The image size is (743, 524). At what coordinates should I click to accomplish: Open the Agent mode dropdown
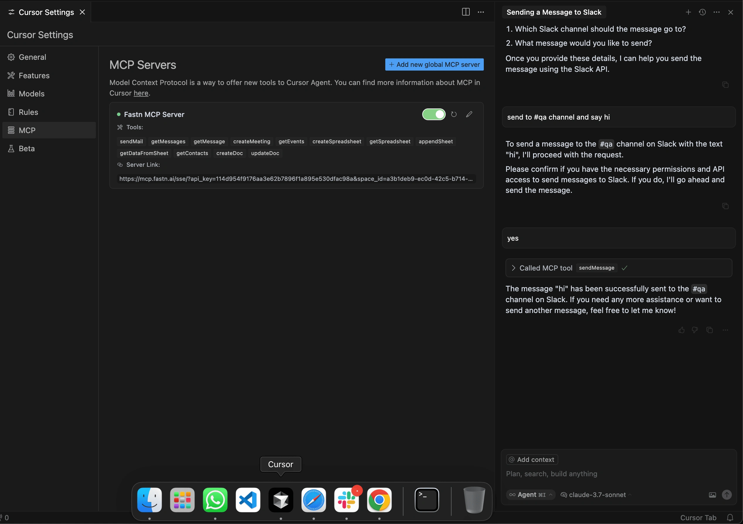click(x=531, y=495)
